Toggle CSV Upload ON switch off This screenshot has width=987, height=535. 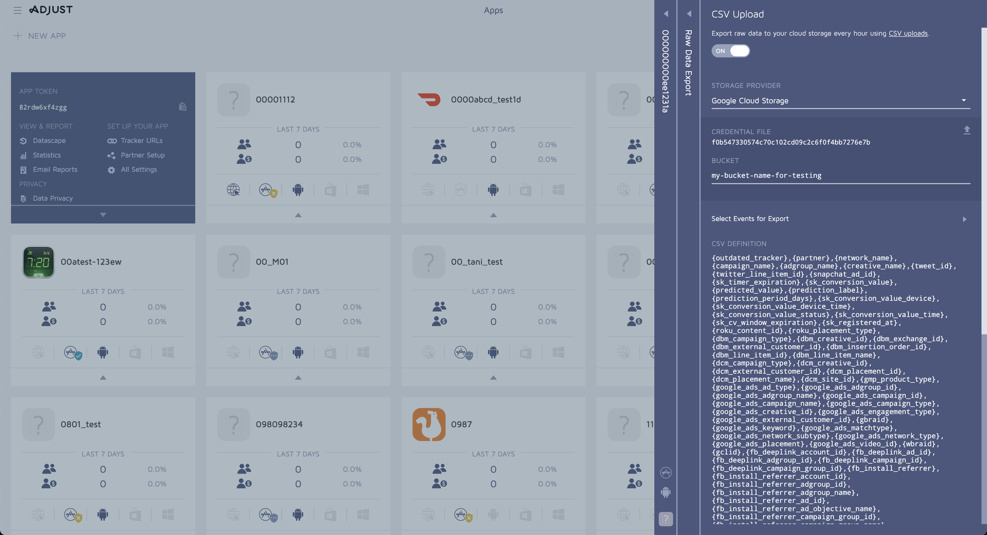click(730, 51)
